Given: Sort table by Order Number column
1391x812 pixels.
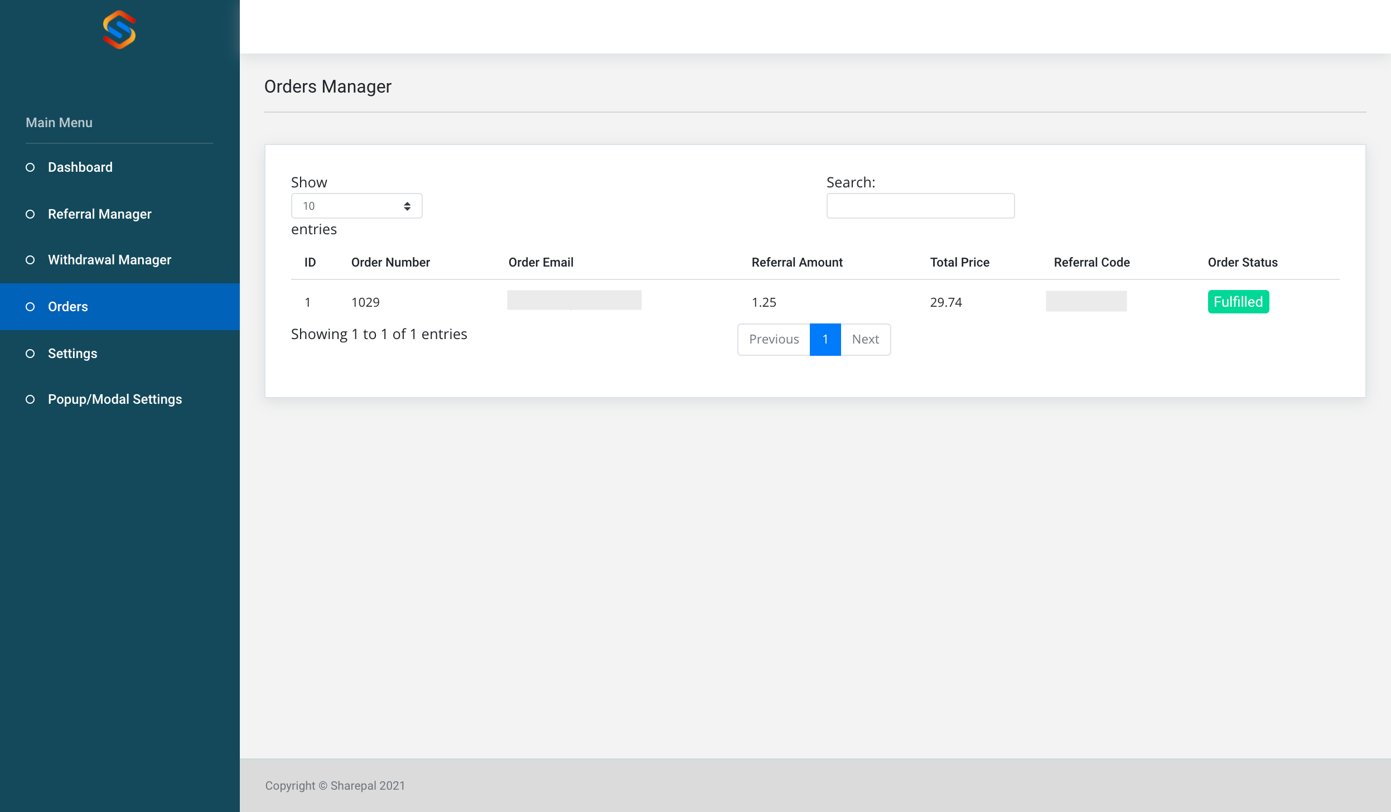Looking at the screenshot, I should coord(390,262).
